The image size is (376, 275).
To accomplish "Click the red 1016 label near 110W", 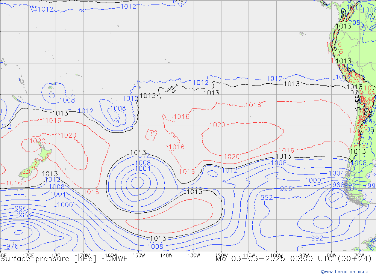I will coord(253,105).
